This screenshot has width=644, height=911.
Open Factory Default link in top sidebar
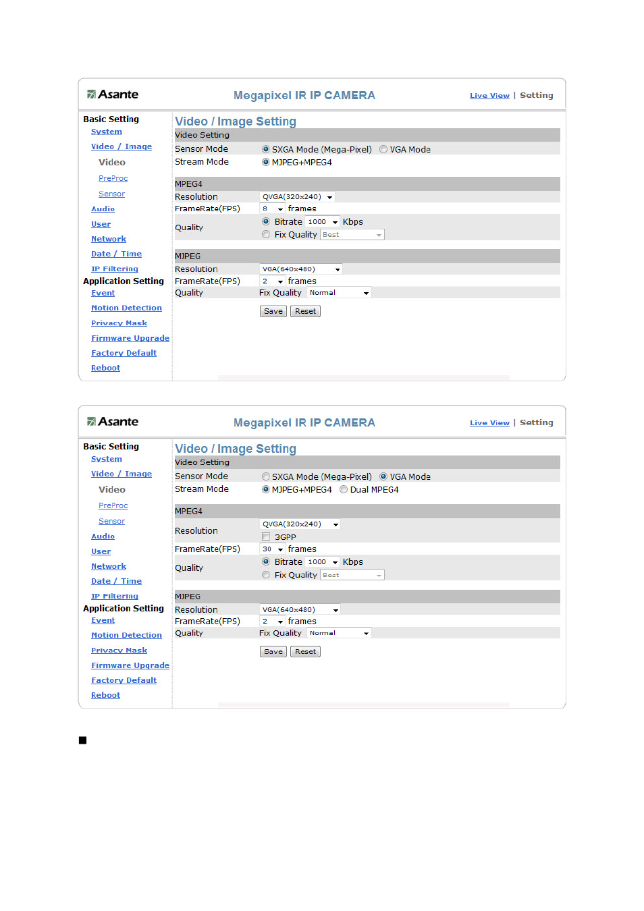[124, 353]
